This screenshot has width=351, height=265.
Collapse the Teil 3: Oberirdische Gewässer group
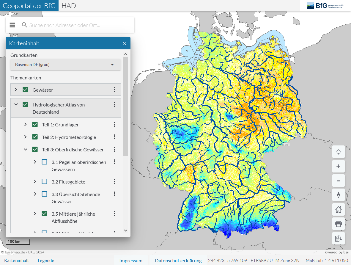coord(26,150)
